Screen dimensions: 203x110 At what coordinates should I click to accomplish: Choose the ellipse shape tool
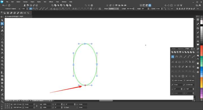click(2, 42)
